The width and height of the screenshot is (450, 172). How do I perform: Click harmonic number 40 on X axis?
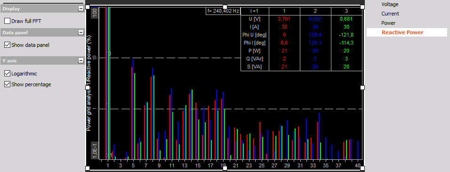pyautogui.click(x=358, y=166)
